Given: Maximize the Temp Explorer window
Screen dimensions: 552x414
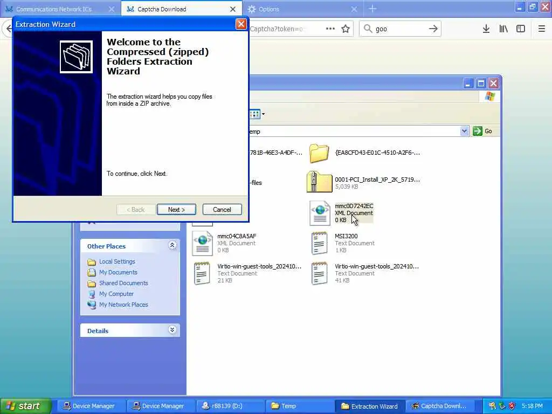Looking at the screenshot, I should click(481, 84).
